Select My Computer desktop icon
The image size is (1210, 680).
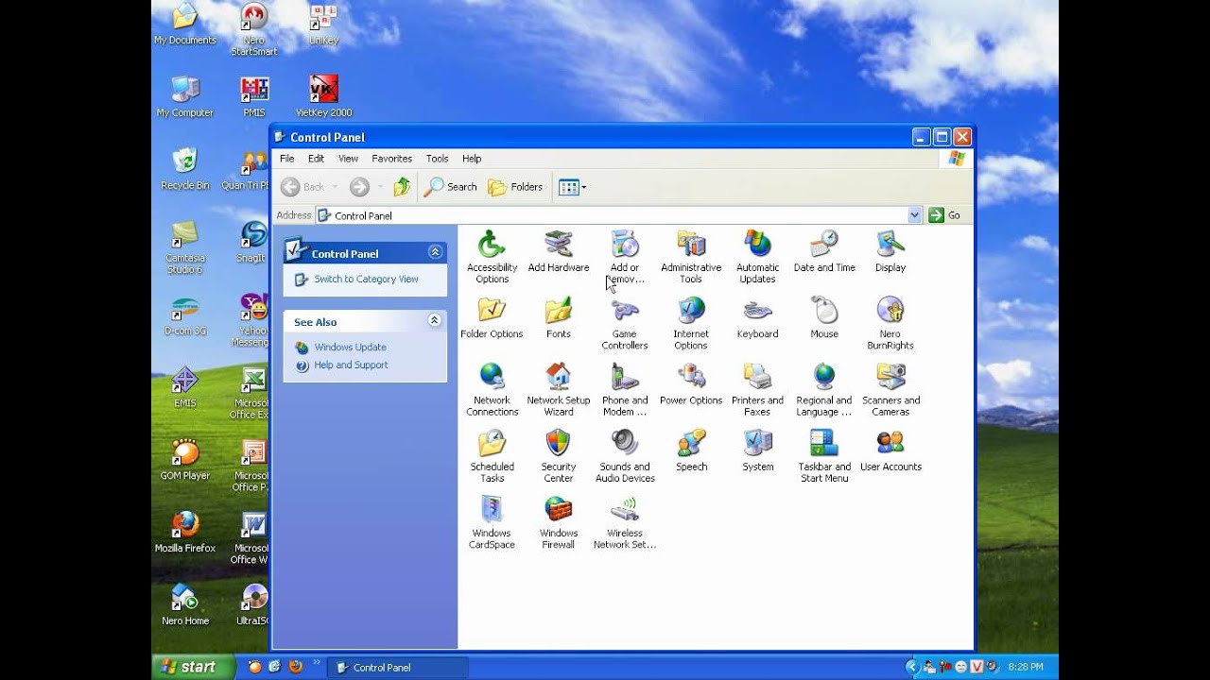185,97
